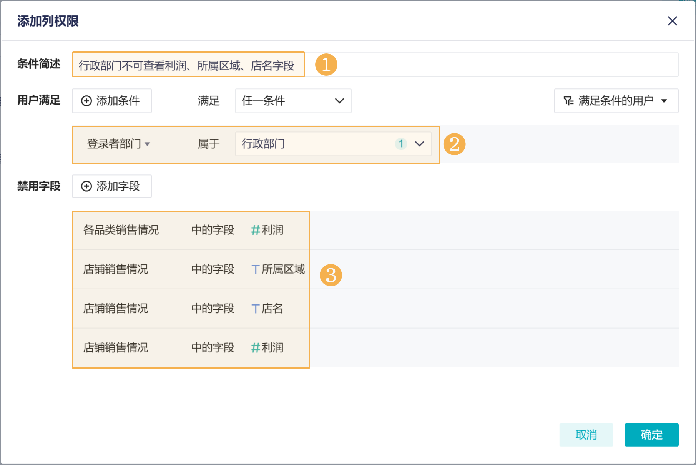Click the T icon before 所属区域
The height and width of the screenshot is (465, 696).
click(255, 269)
